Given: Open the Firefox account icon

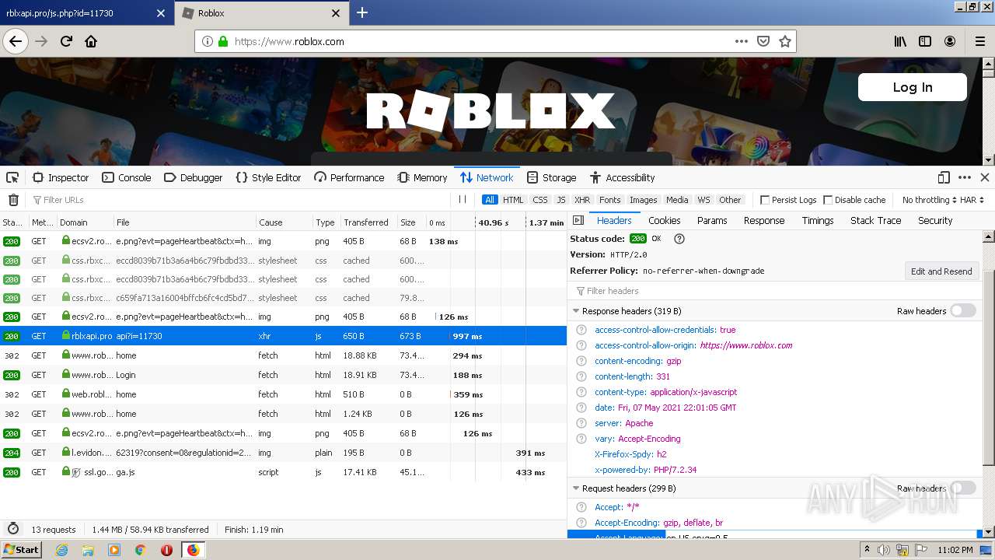Looking at the screenshot, I should (x=950, y=41).
